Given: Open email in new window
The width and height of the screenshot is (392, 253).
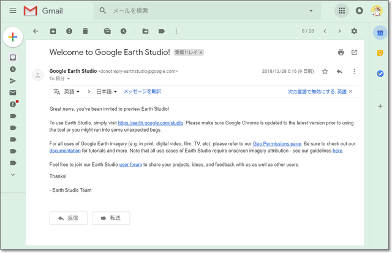Looking at the screenshot, I should click(354, 53).
